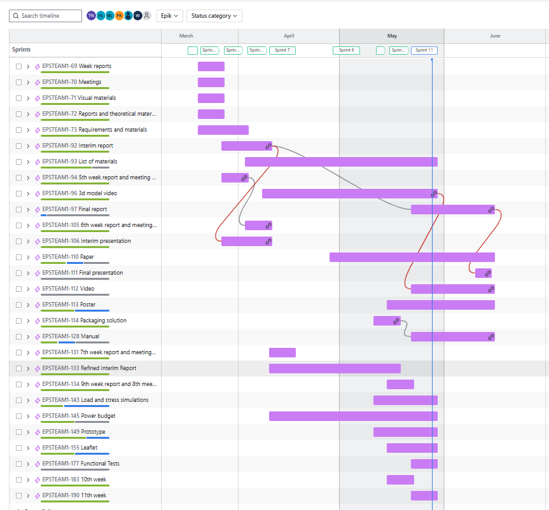549x510 pixels.
Task: Click the TN user avatar filter
Action: [x=91, y=15]
